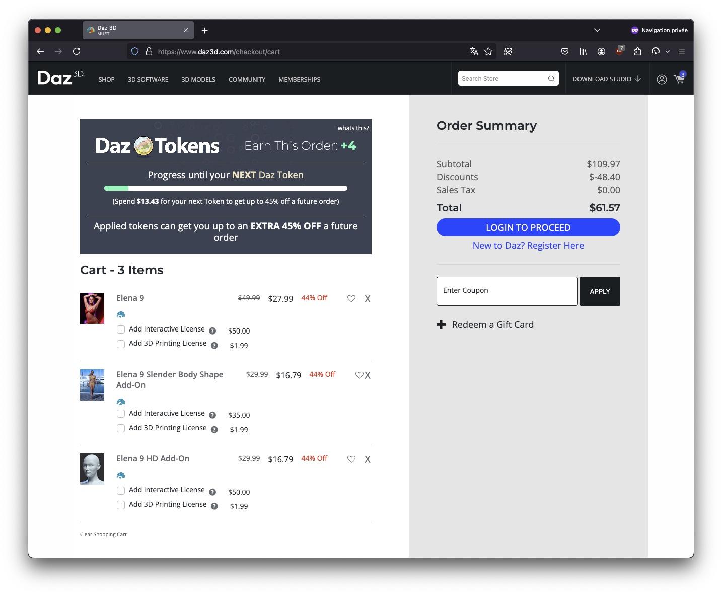Open the 3D MODELS menu

point(198,79)
